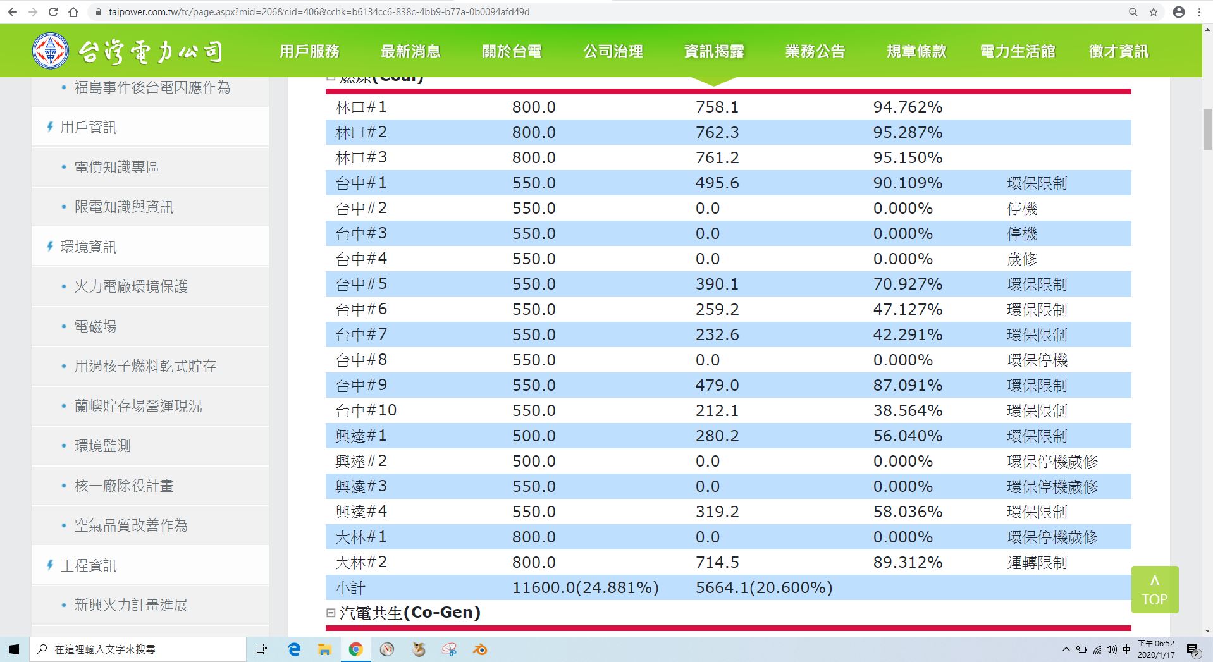Open 核一廠除役計畫 sidebar link
1213x662 pixels.
tap(124, 486)
